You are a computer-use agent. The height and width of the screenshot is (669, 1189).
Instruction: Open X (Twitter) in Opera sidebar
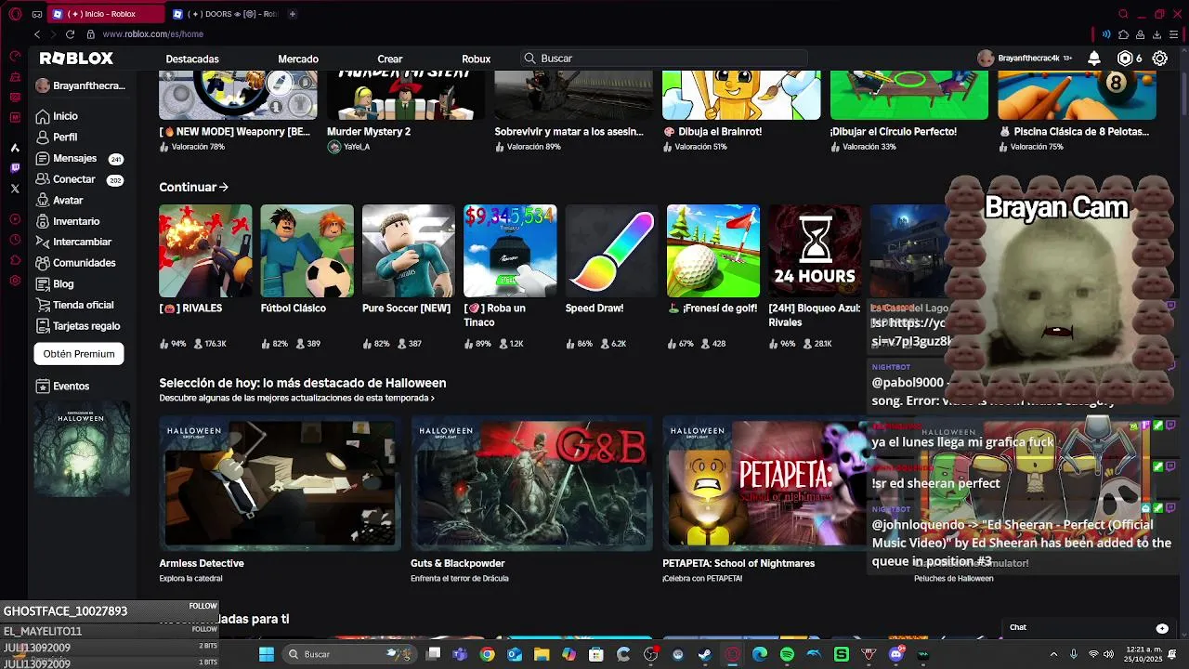[x=15, y=189]
